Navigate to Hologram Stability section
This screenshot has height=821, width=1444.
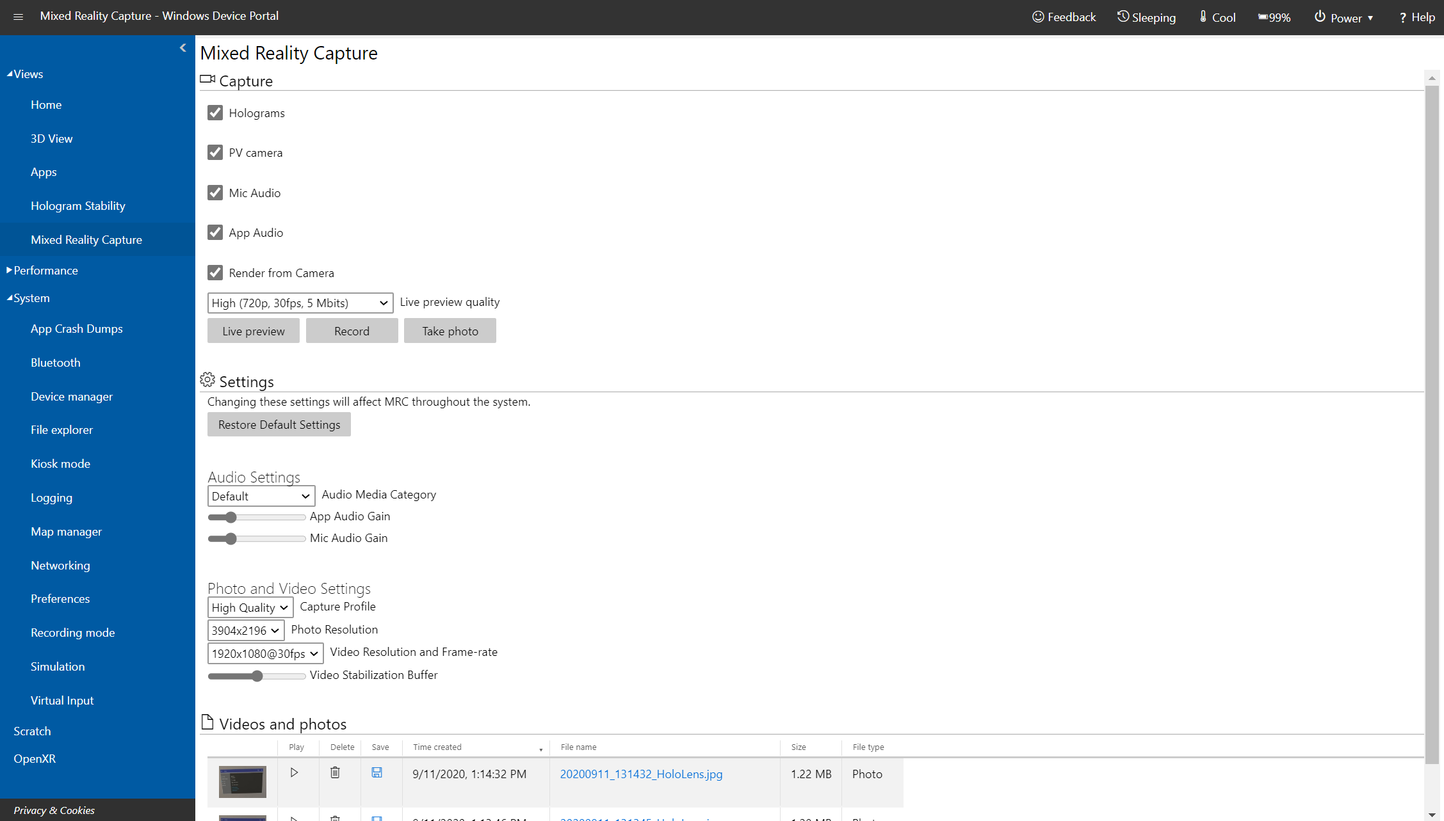pos(78,205)
